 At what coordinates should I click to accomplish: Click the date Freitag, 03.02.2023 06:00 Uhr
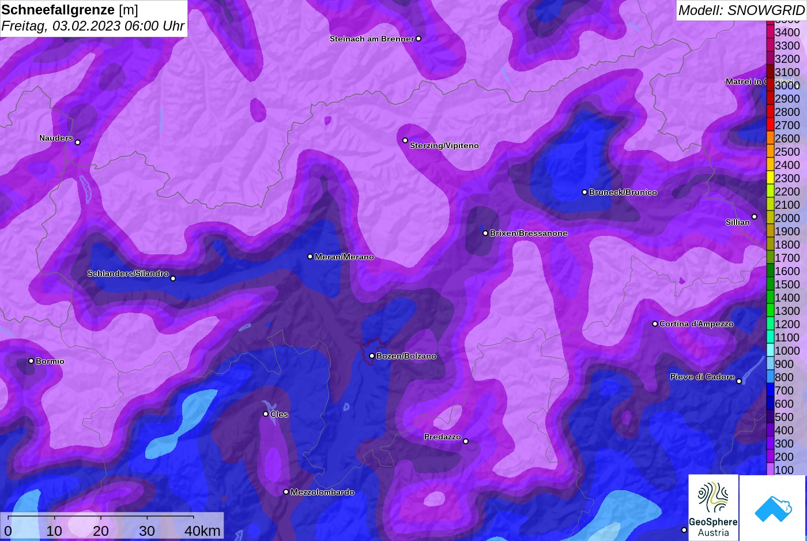pyautogui.click(x=93, y=26)
